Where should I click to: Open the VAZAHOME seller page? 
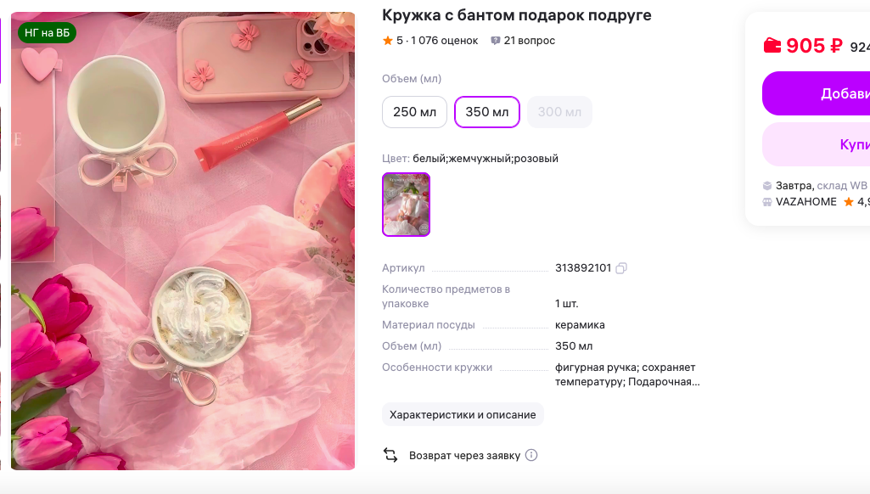coord(805,202)
